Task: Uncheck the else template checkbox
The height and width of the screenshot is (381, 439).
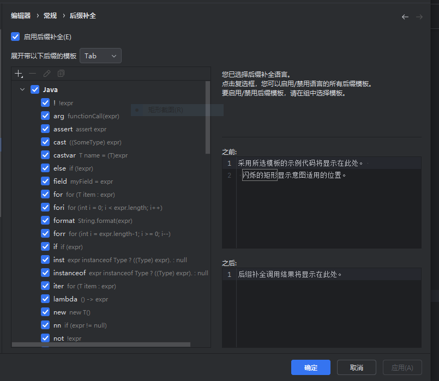Action: pyautogui.click(x=45, y=168)
